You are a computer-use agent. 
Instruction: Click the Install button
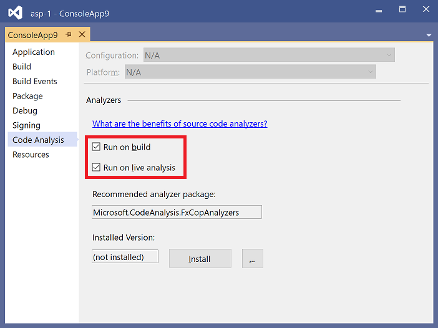[200, 259]
